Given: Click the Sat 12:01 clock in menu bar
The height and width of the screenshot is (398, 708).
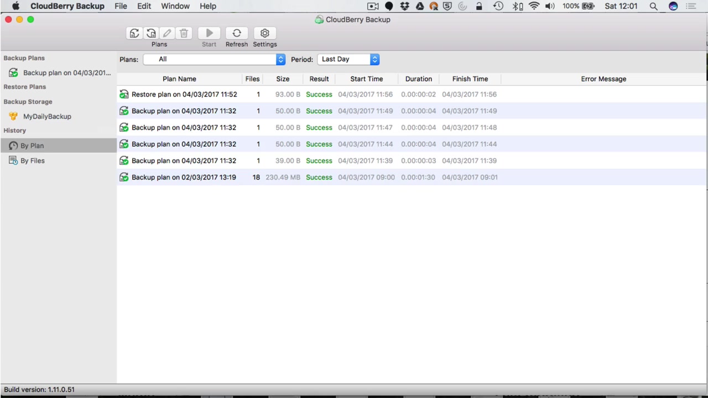Looking at the screenshot, I should (x=621, y=6).
